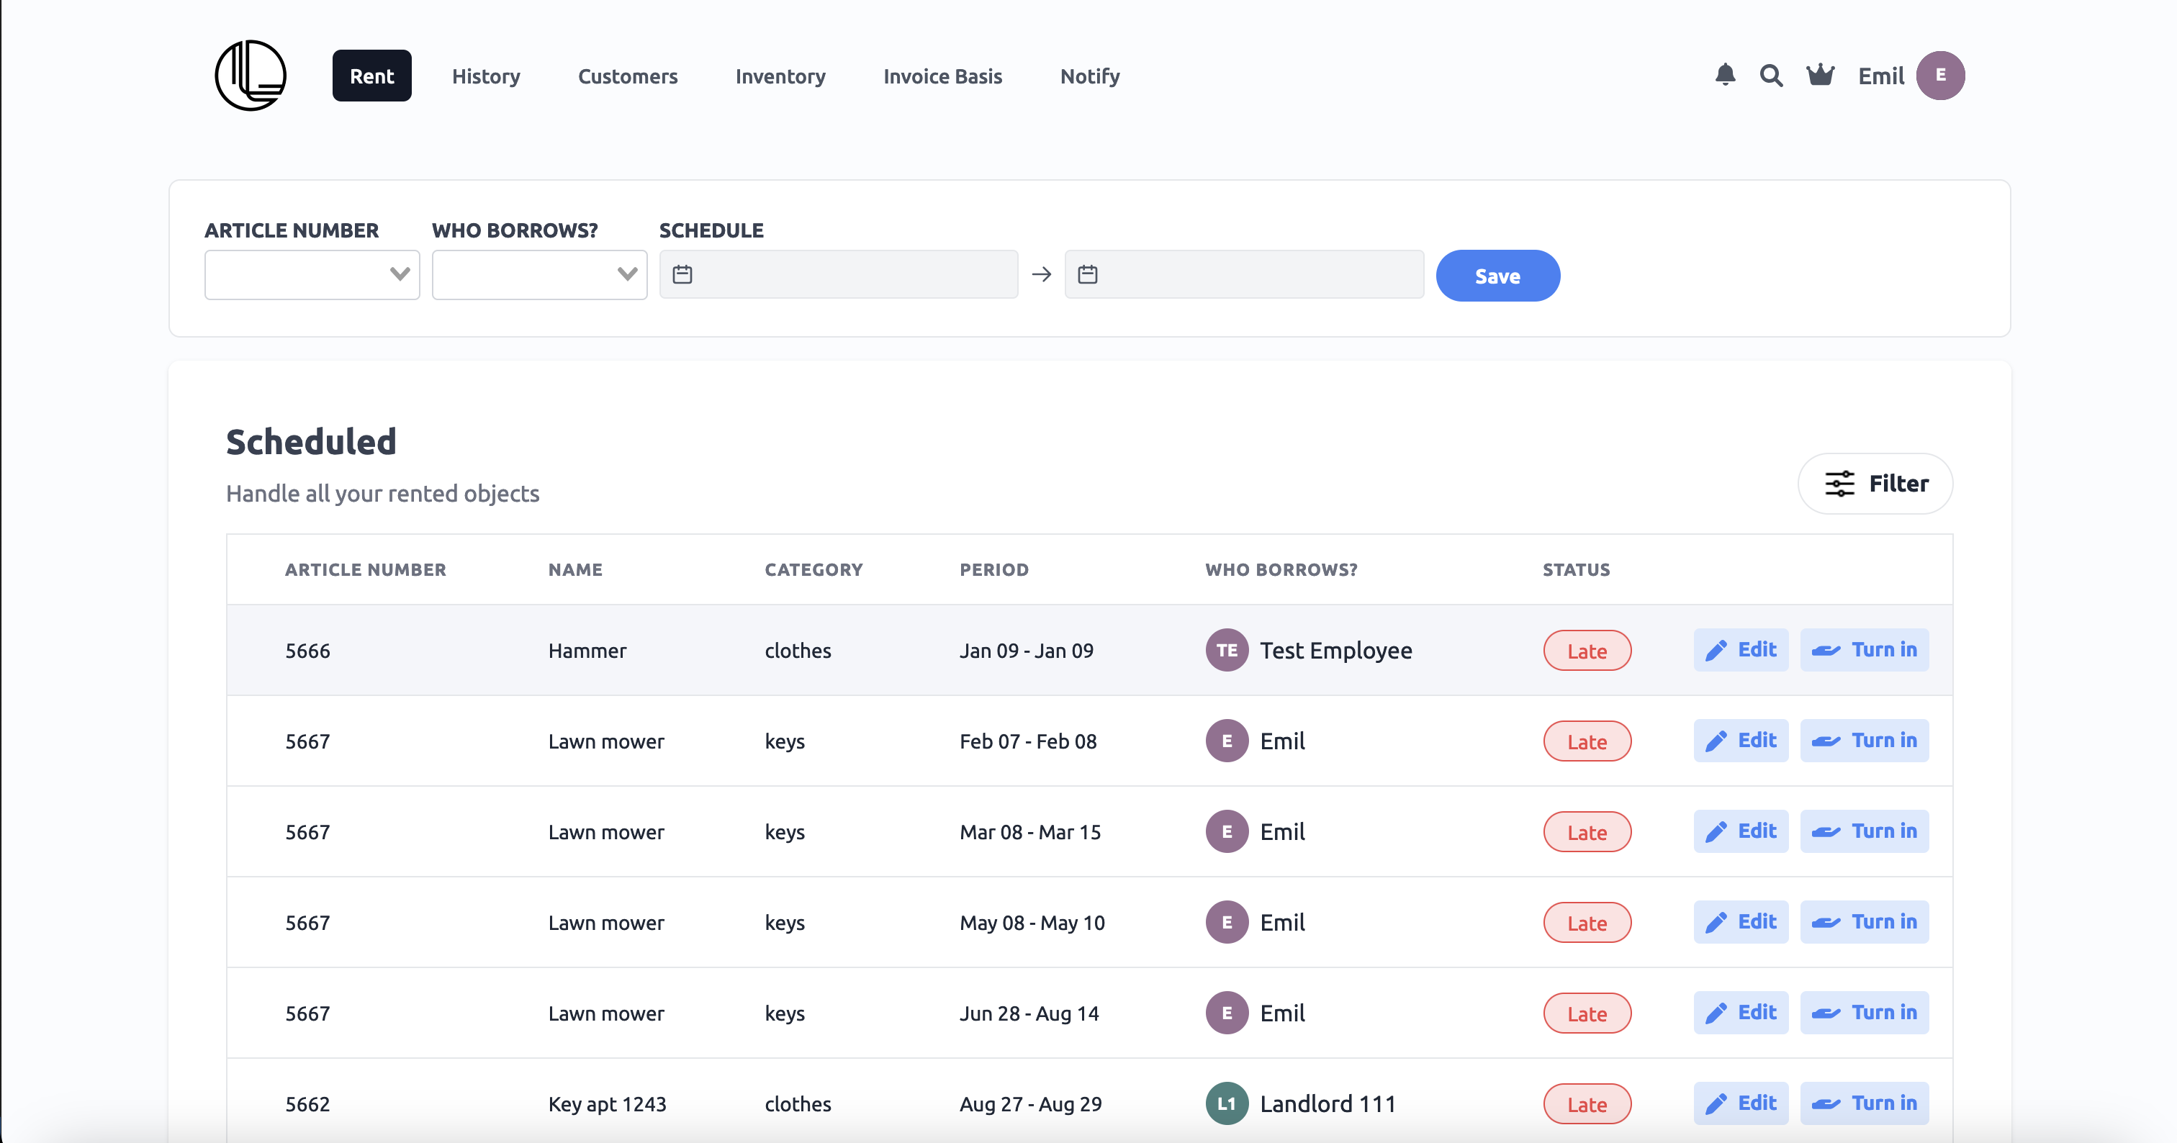Viewport: 2177px width, 1143px height.
Task: Turn in Lawn mower Jun 28 rental
Action: [1865, 1013]
